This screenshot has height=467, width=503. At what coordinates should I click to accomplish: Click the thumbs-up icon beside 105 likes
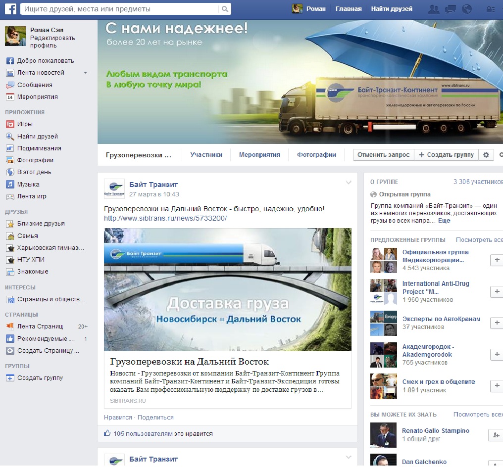point(107,433)
